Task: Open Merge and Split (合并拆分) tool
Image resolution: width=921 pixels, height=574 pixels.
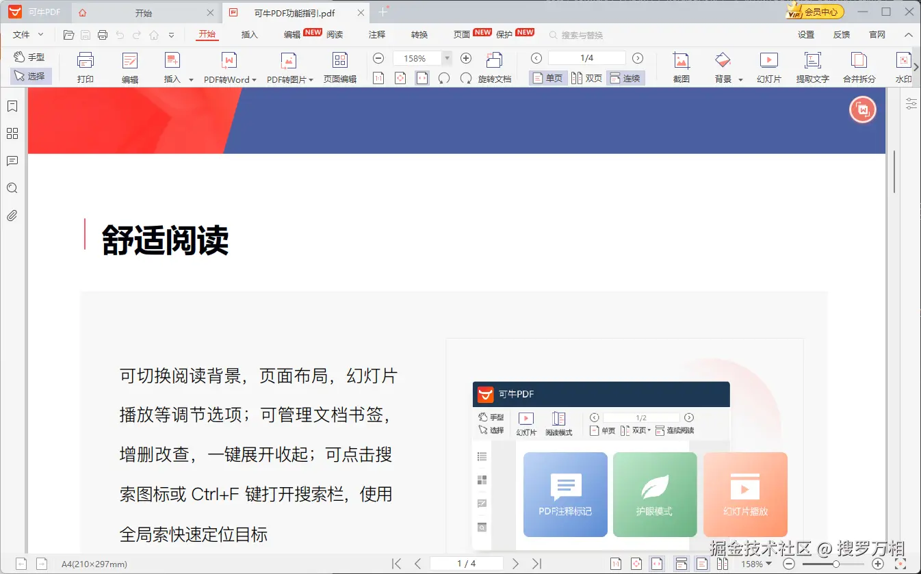Action: (859, 68)
